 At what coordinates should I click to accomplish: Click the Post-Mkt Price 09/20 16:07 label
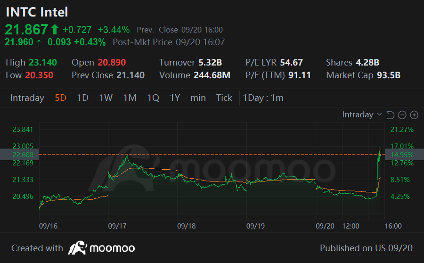point(169,42)
